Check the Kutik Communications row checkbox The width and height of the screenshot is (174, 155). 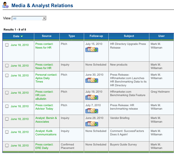pyautogui.click(x=7, y=132)
